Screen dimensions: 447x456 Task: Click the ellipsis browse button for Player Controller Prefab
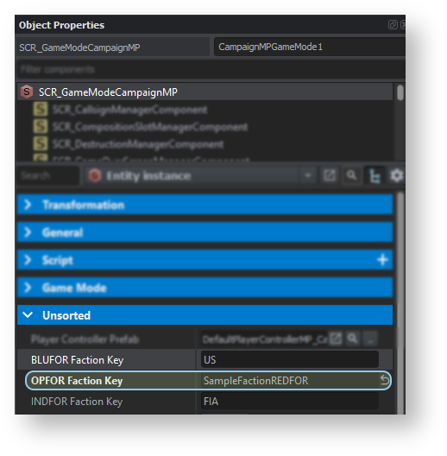(x=370, y=339)
